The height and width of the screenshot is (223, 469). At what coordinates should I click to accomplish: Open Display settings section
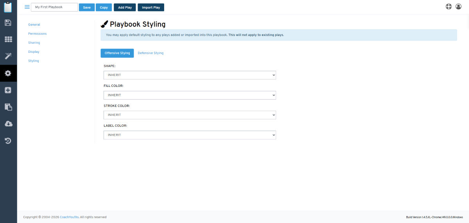click(x=34, y=52)
